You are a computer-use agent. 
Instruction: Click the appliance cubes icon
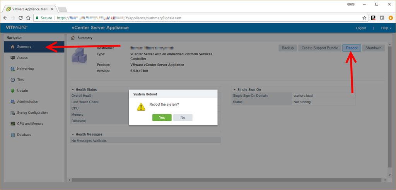click(x=79, y=55)
